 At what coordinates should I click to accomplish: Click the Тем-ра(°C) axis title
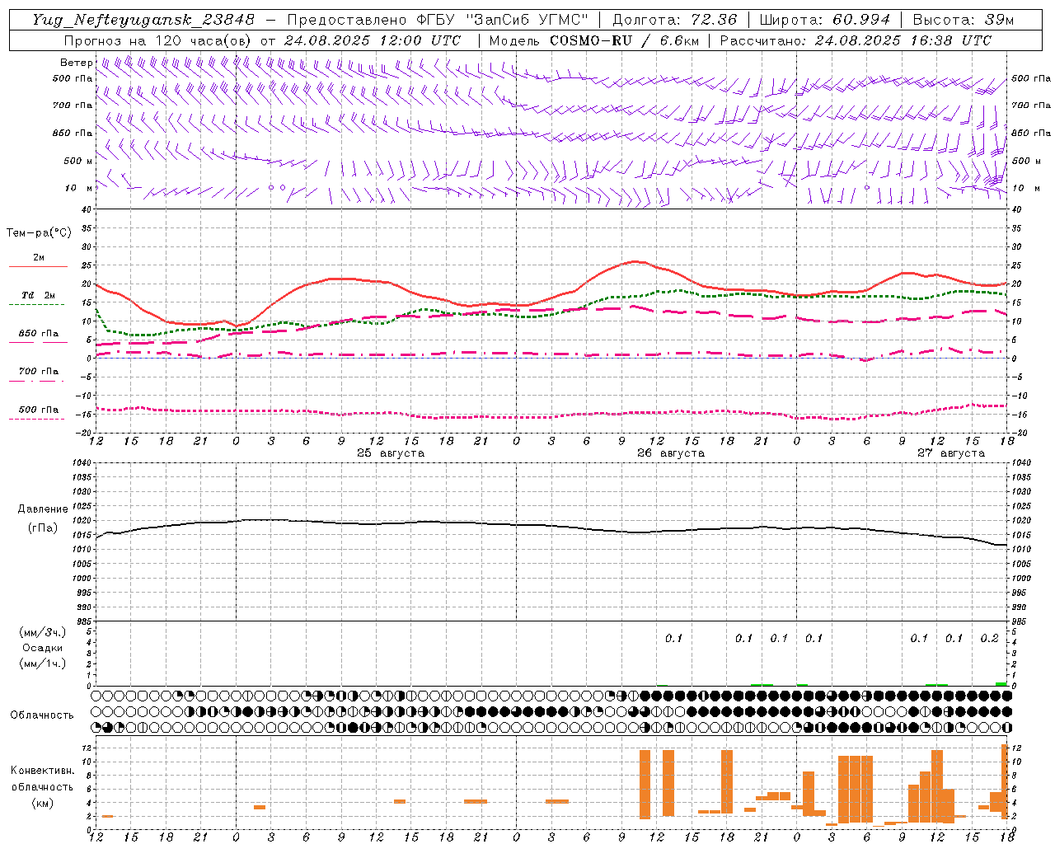pos(39,233)
